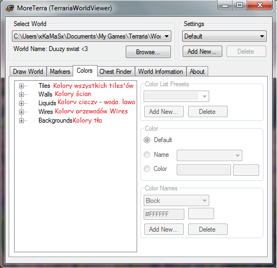Click Add New... in Color List Presets
Image resolution: width=277 pixels, height=268 pixels.
point(164,112)
